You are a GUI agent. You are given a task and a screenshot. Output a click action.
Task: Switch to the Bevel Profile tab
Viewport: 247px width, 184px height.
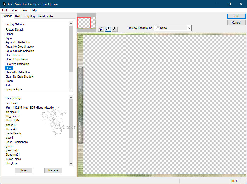point(45,16)
